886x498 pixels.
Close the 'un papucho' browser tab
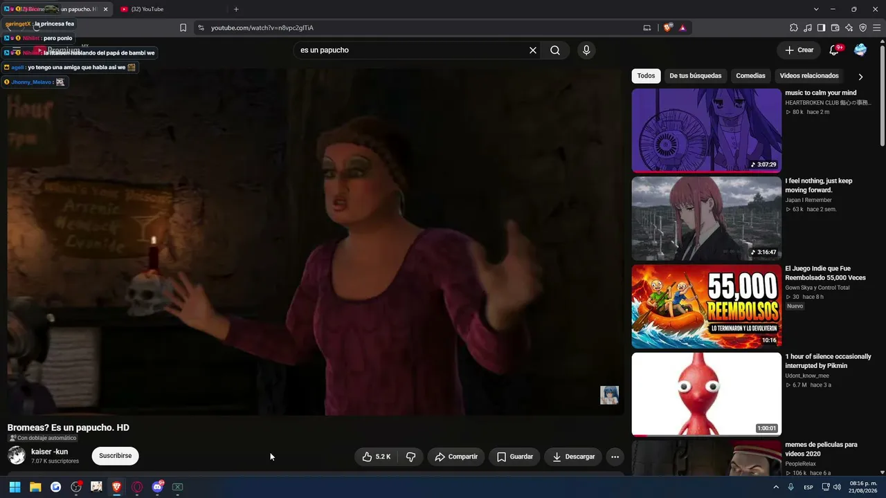106,9
